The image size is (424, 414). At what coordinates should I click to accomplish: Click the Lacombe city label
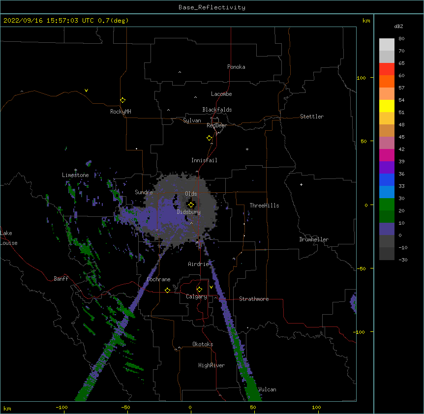(221, 94)
